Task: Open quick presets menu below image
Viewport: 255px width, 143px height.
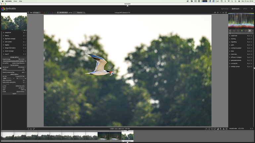Action: click(x=28, y=129)
